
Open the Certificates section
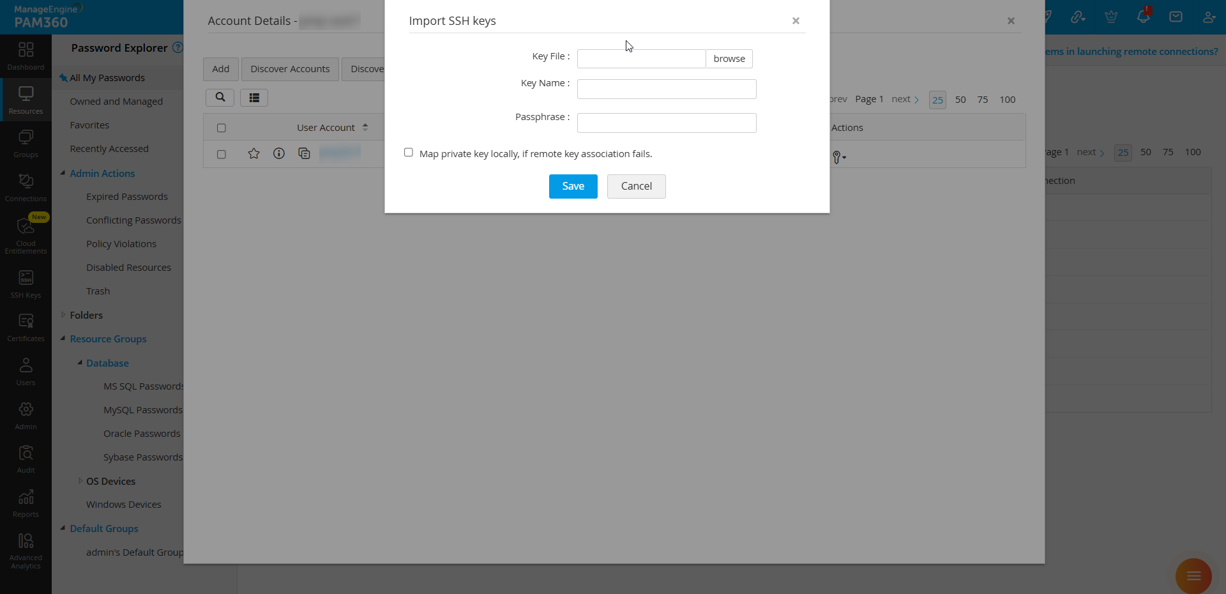tap(26, 326)
